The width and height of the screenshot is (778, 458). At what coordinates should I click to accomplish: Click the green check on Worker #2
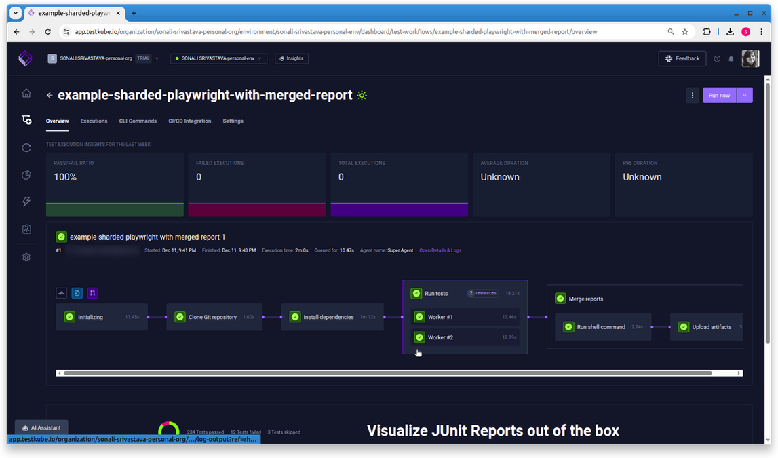420,337
